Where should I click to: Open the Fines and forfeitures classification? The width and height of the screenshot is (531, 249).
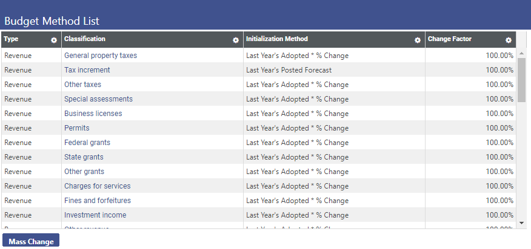tap(97, 201)
